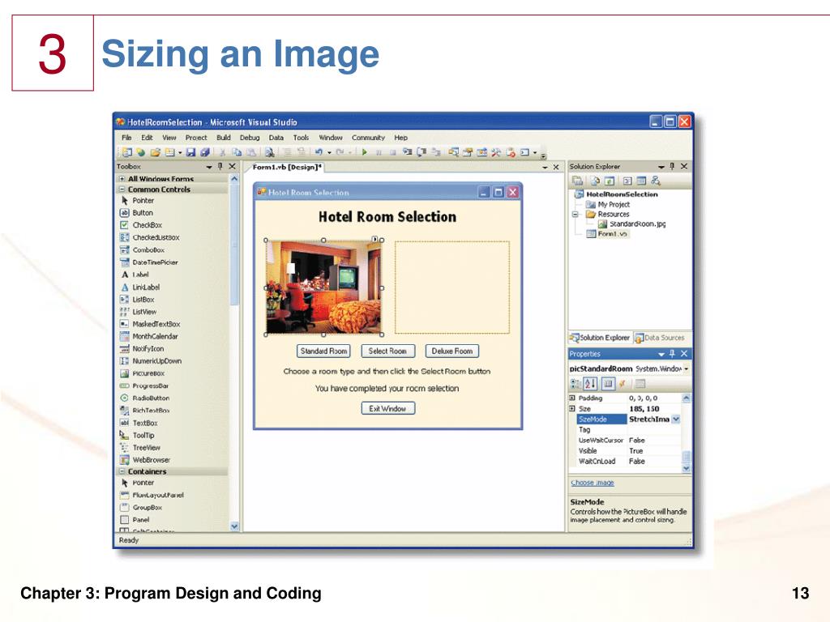Collapse the Resources folder node
Screen dimensions: 830x622
coord(575,214)
